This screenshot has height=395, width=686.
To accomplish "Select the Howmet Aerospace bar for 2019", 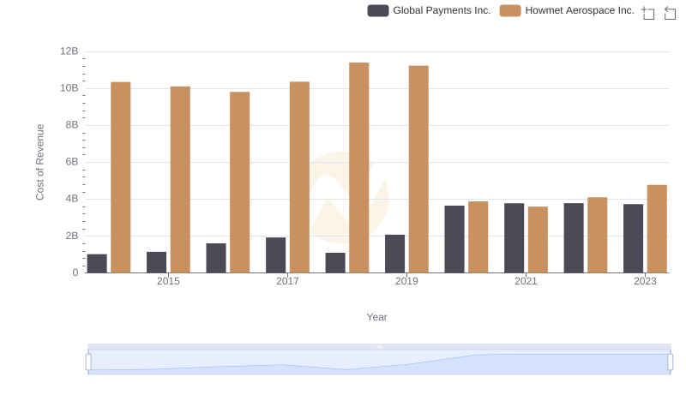I will click(418, 169).
